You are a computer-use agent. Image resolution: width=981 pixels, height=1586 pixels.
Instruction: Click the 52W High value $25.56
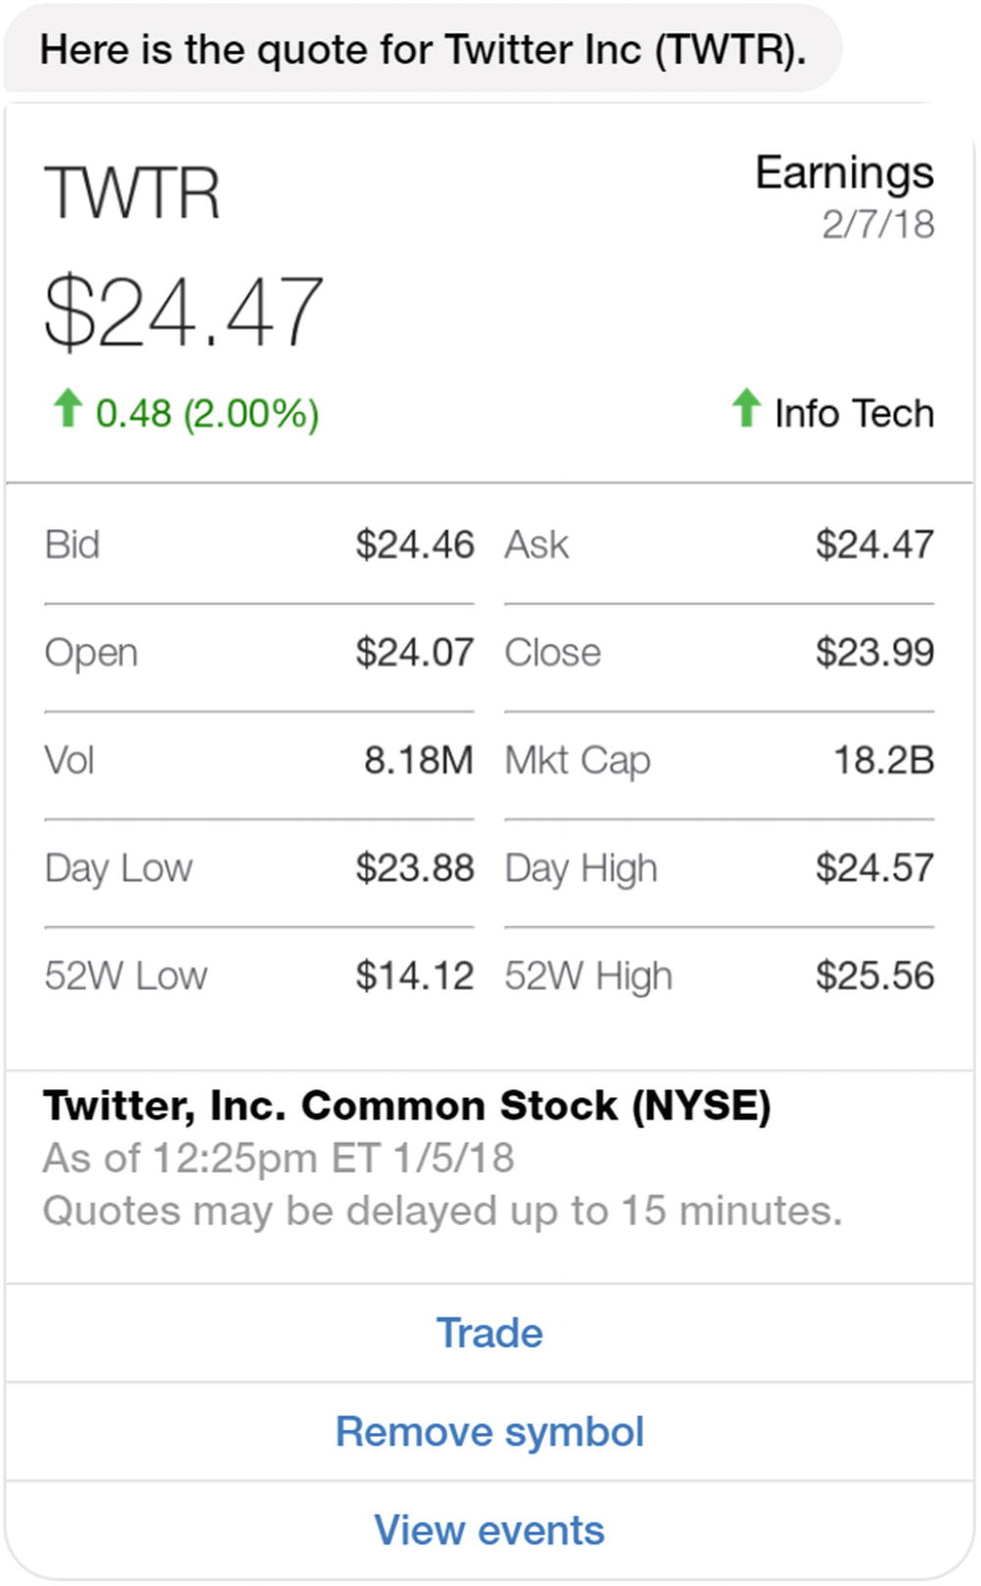tap(874, 977)
